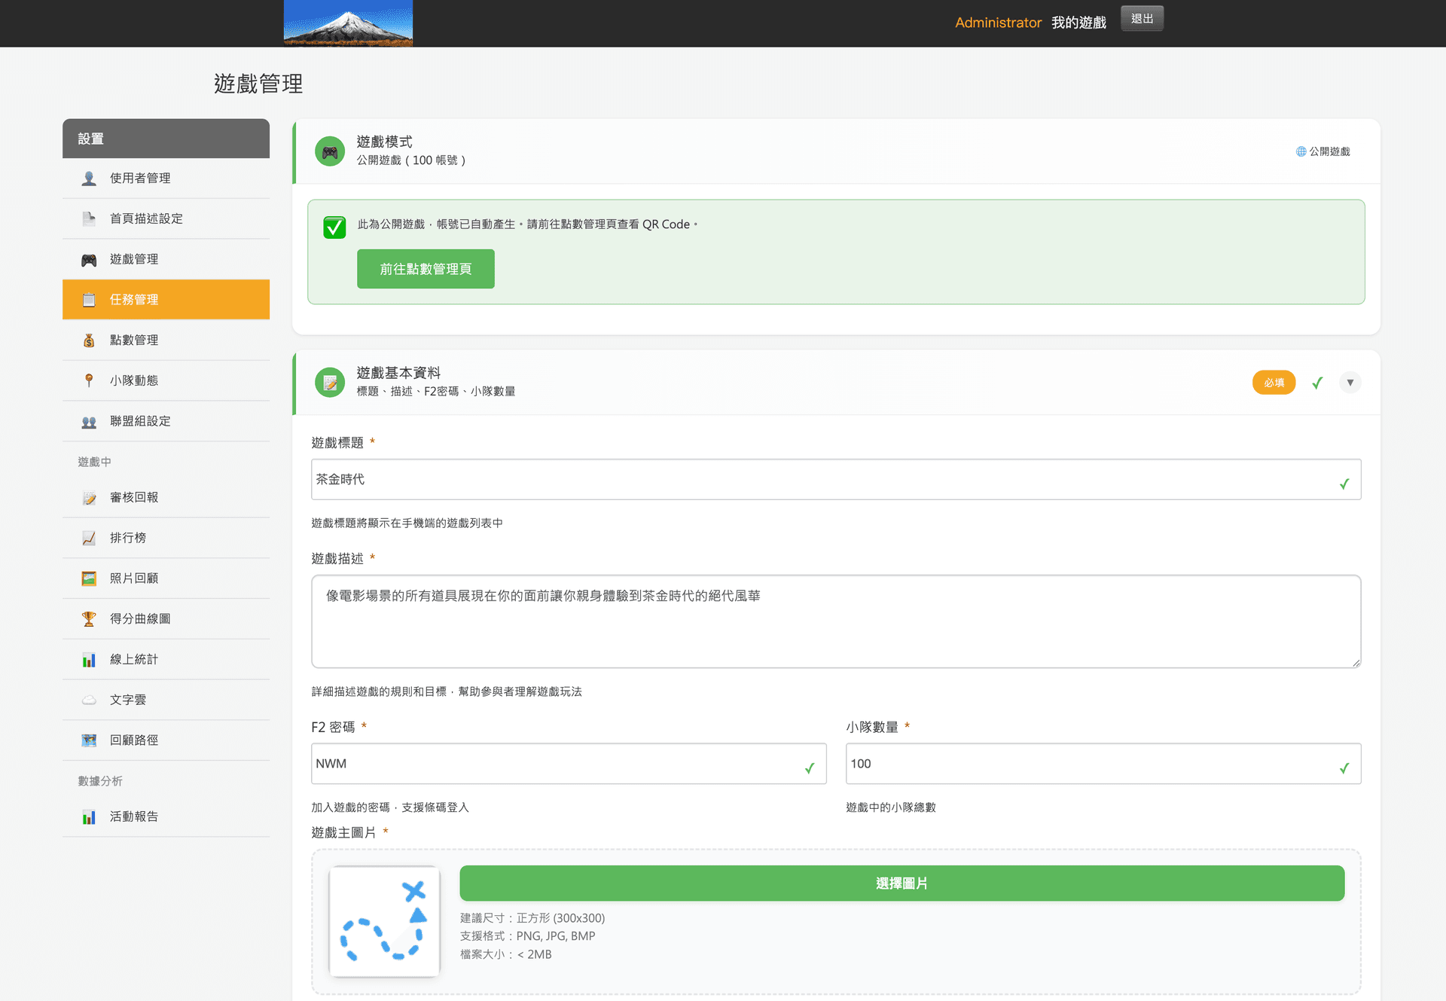This screenshot has height=1001, width=1446.
Task: Click the 得分曲線圖 trophy icon
Action: pos(88,618)
